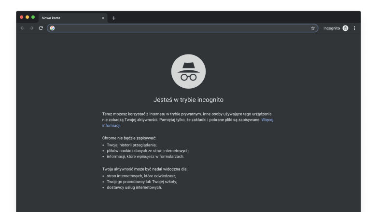Click the red close window button
Viewport: 377px width, 212px height.
21,17
